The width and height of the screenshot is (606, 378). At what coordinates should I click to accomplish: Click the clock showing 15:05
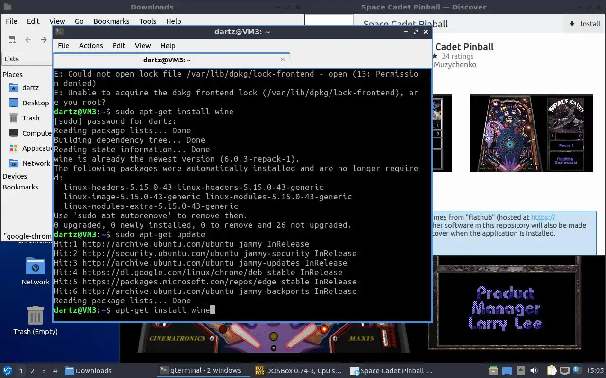pos(595,371)
